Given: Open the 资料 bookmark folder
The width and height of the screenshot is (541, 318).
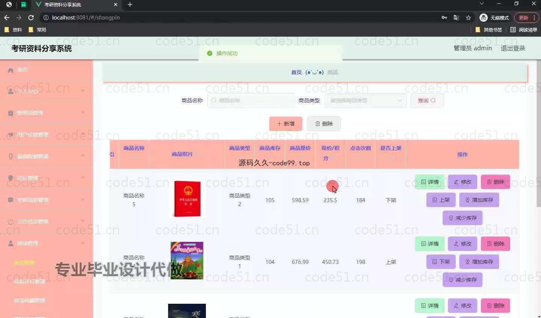Looking at the screenshot, I should 13,30.
